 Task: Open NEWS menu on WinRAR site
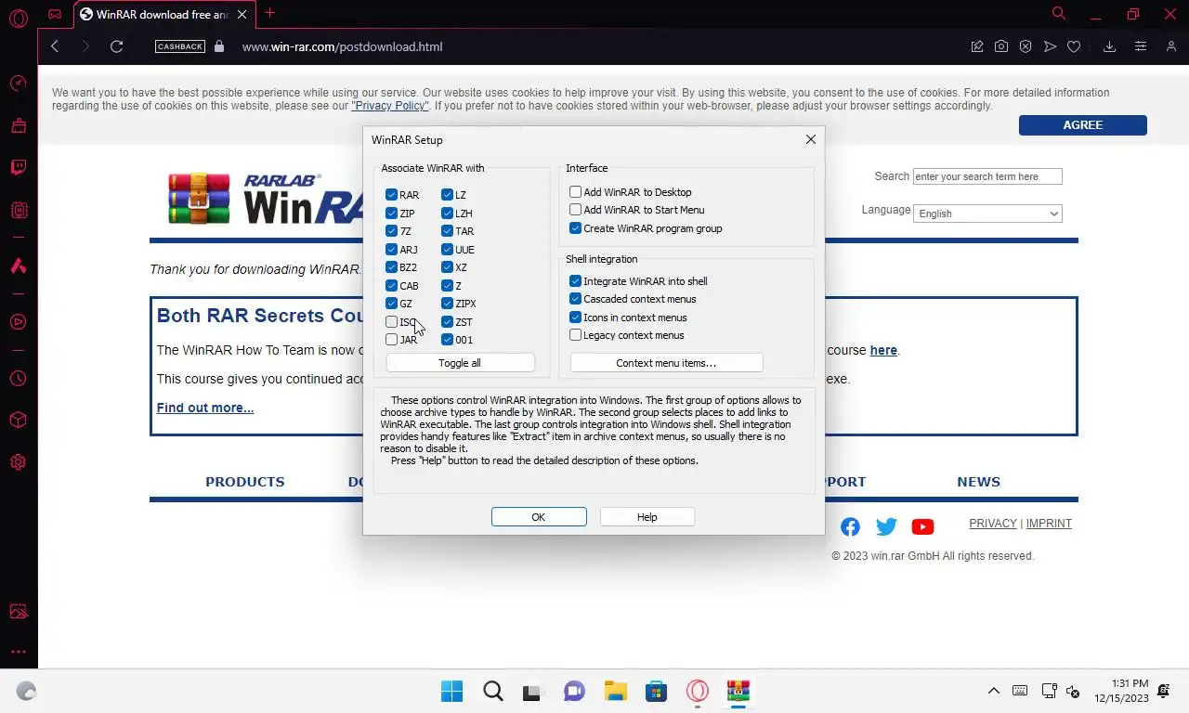click(978, 482)
